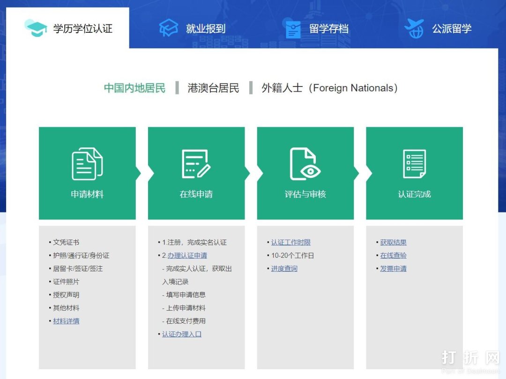
Task: Click the 评估与审核 eye document icon
Action: [x=305, y=164]
